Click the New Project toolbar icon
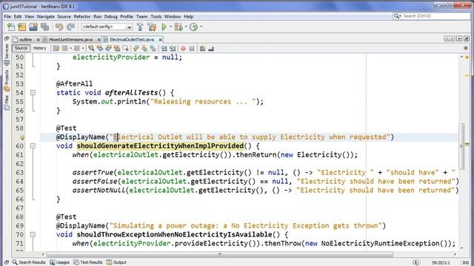The width and height of the screenshot is (474, 266). coord(21,27)
